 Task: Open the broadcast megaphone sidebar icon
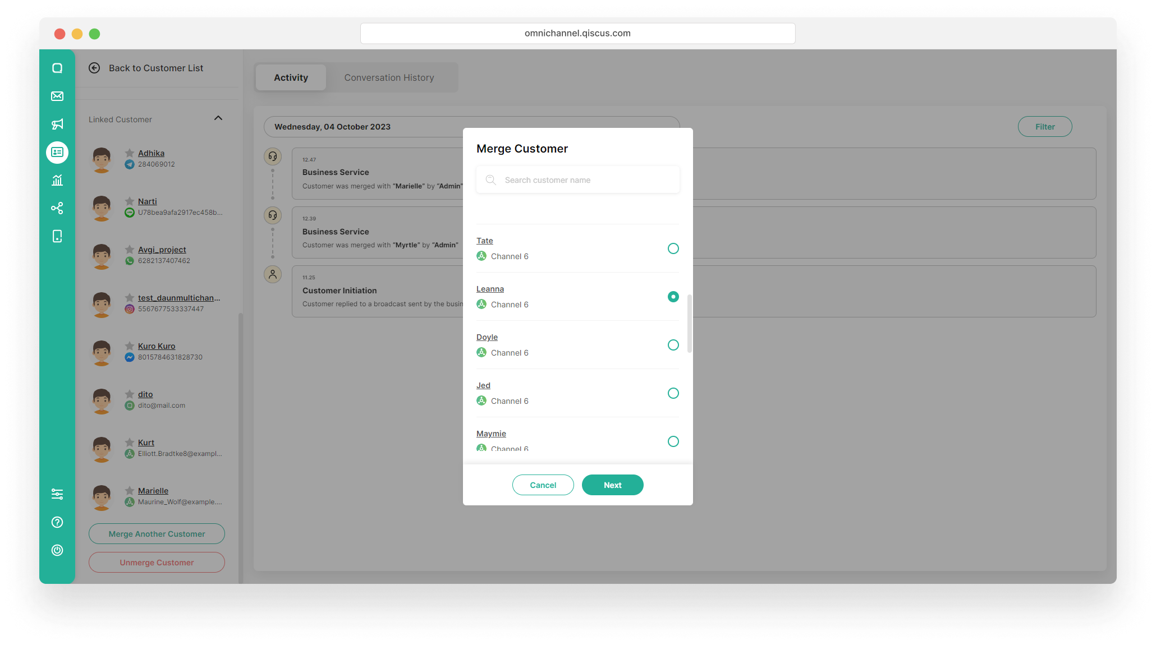tap(57, 125)
